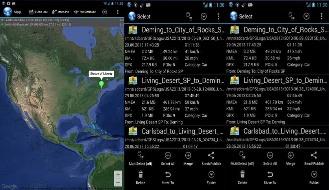Zoom in with the map plus button
Viewport: 329px width, 190px height.
118,175
